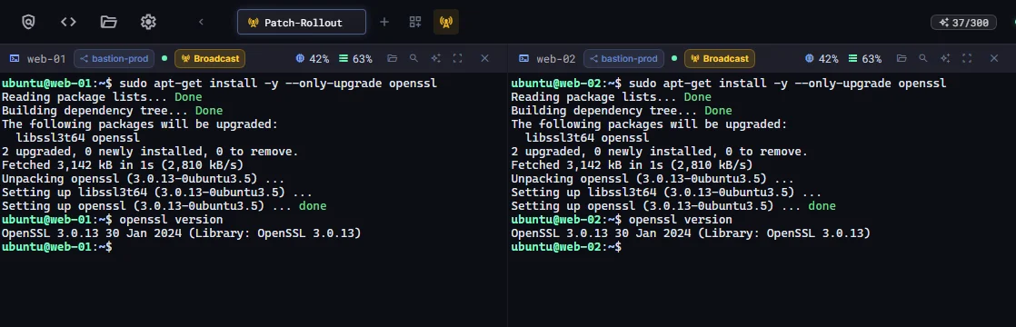Toggle Broadcast badge in web-01 pane
Image resolution: width=1016 pixels, height=327 pixels.
point(210,58)
